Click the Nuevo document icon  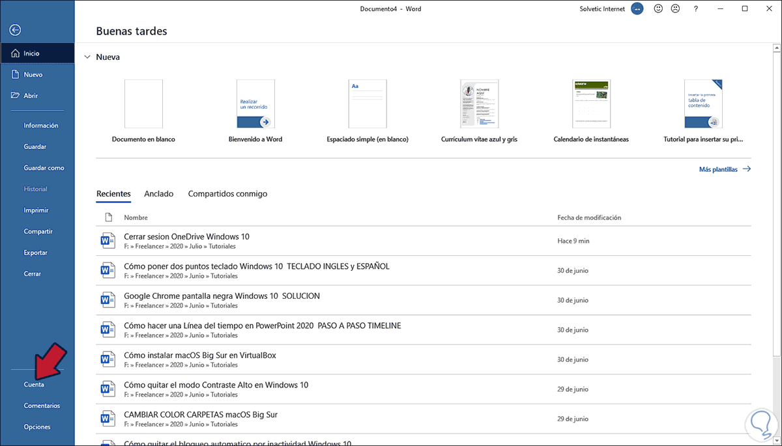pos(16,74)
